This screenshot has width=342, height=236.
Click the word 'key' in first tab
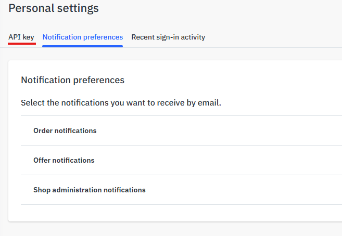(x=28, y=37)
